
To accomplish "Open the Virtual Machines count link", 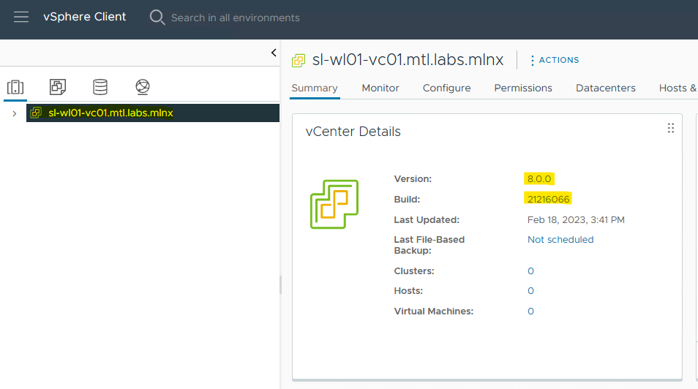I will coord(530,311).
